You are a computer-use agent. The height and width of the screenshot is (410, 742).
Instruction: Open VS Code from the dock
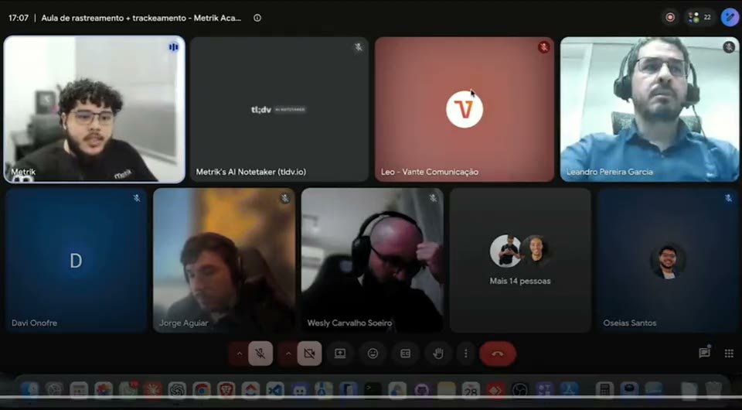coord(275,390)
